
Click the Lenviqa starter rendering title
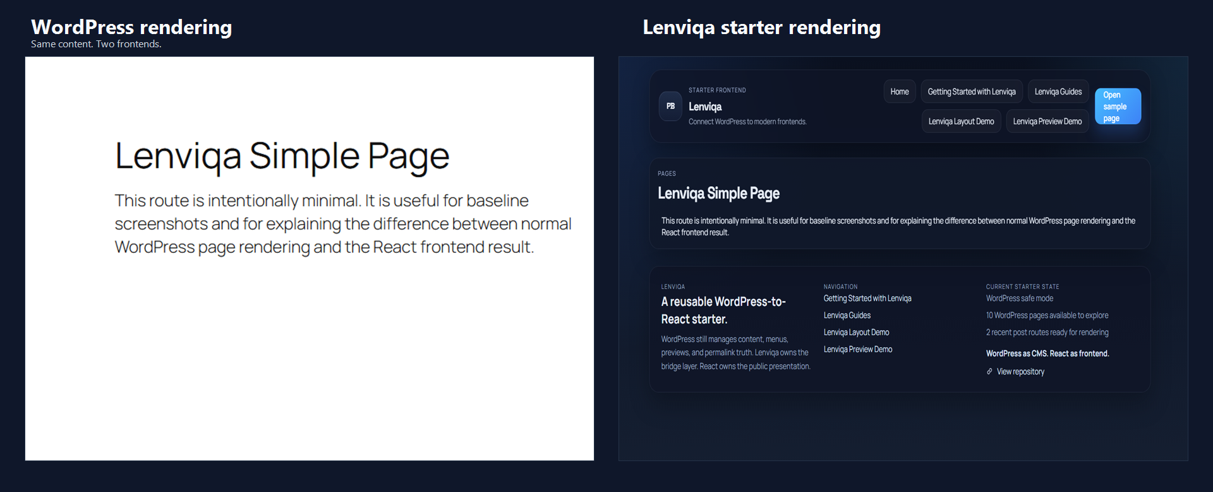point(761,27)
